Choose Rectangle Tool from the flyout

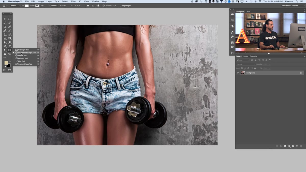point(27,50)
